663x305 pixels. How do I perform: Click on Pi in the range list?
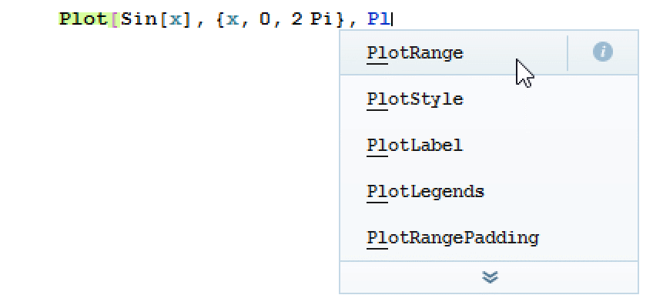click(x=322, y=19)
